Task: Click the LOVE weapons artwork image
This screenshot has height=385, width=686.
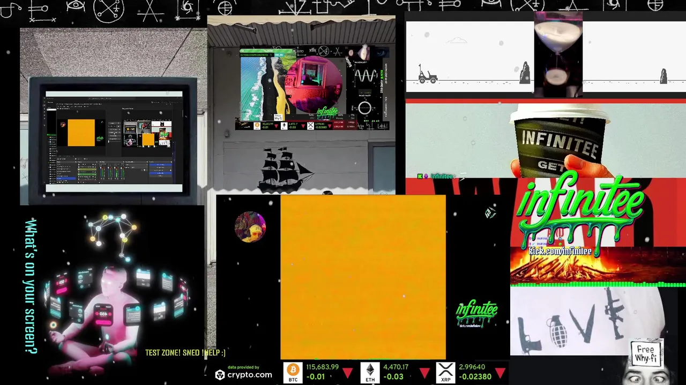Action: tap(587, 321)
